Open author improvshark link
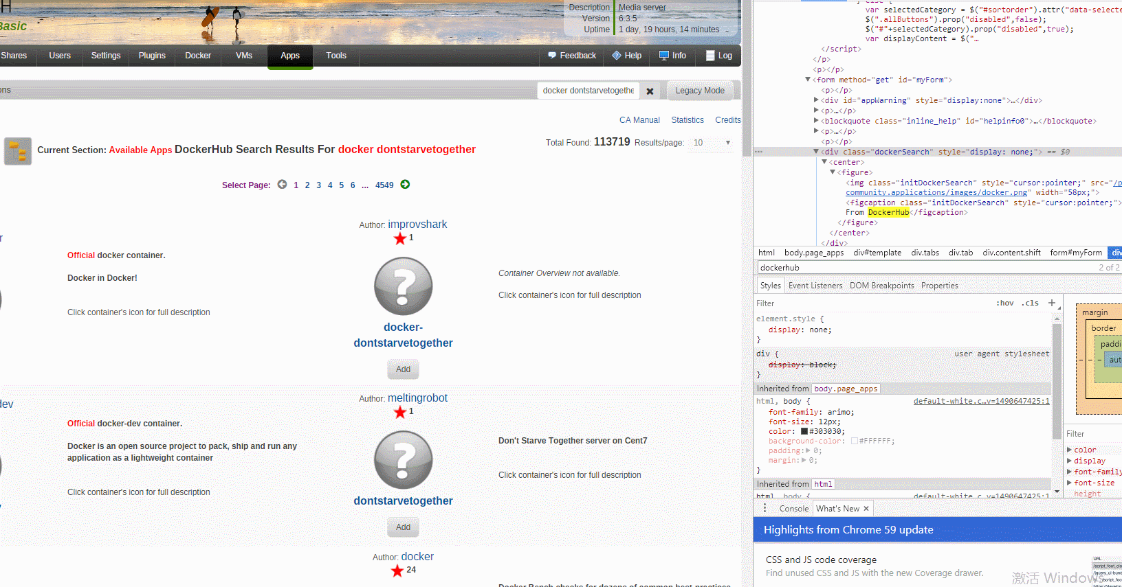The height and width of the screenshot is (587, 1122). [417, 225]
